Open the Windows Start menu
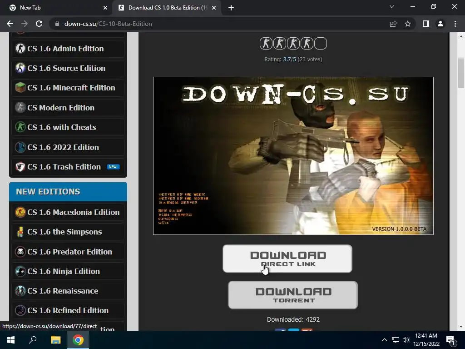 pos(11,340)
